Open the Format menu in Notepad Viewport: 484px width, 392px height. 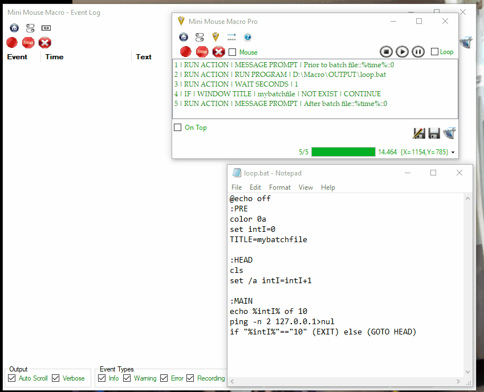[280, 187]
